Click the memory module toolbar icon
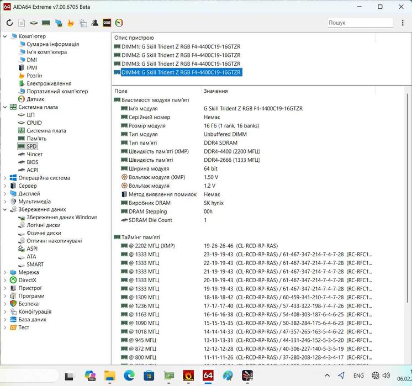412x386 pixels. (x=46, y=23)
